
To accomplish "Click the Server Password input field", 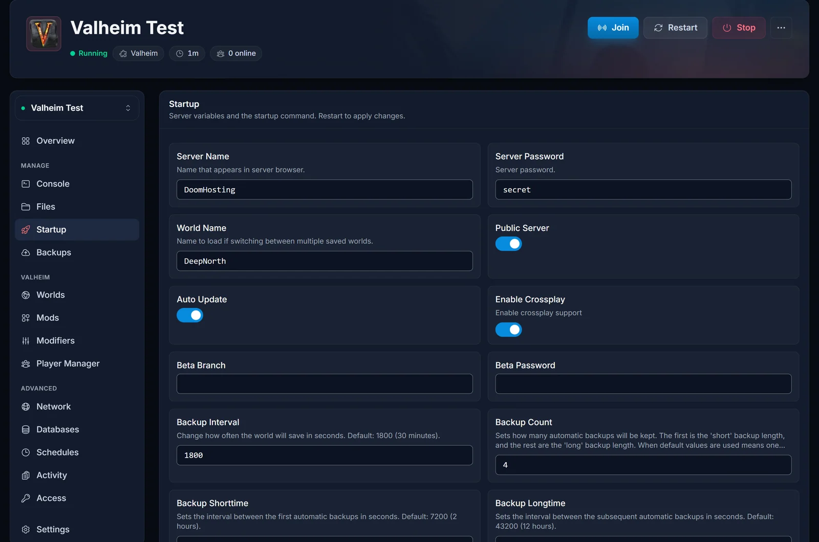I will coord(643,189).
